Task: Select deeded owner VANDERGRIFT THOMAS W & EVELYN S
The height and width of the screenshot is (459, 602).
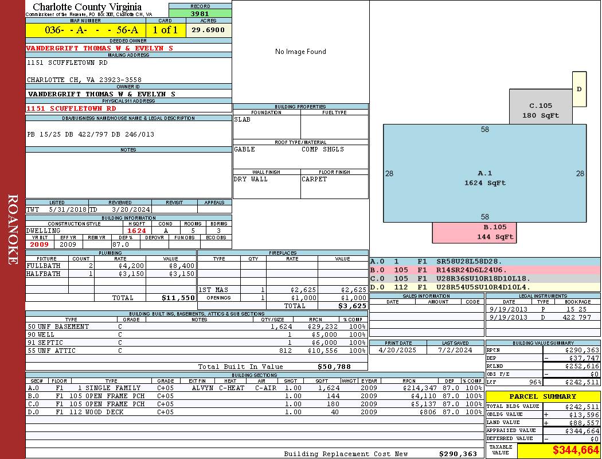Action: point(99,48)
